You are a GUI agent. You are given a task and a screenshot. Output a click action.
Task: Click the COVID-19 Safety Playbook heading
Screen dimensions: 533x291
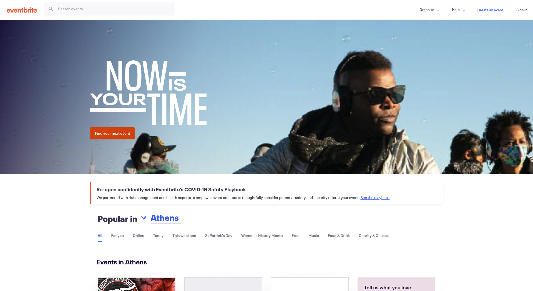[171, 190]
